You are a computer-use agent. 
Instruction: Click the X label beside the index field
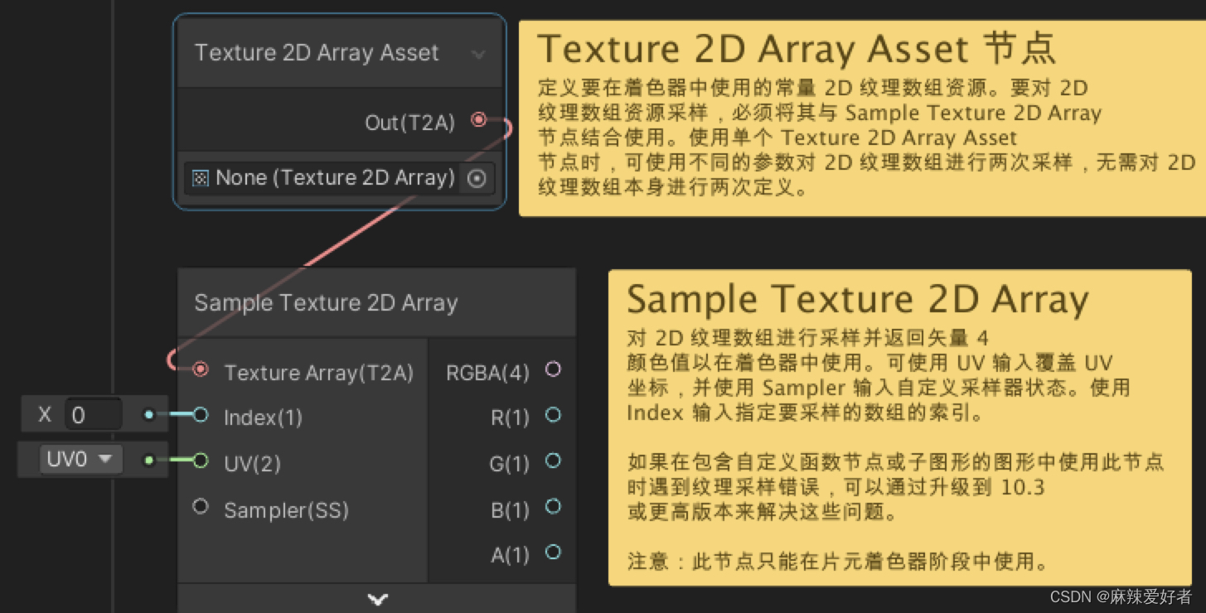pyautogui.click(x=45, y=414)
